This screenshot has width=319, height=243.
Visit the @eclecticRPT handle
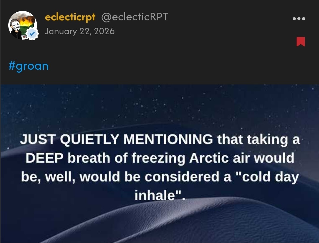[135, 17]
